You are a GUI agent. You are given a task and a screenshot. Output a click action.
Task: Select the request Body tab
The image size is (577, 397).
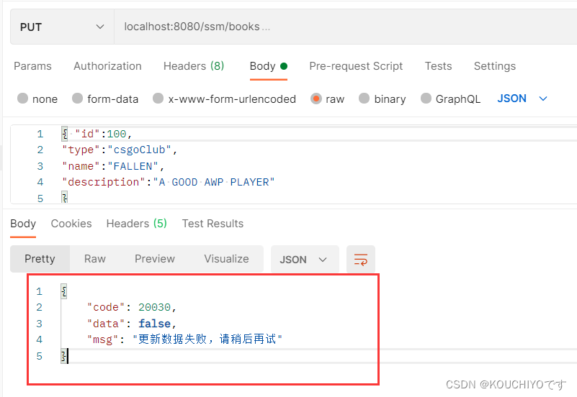coord(268,66)
